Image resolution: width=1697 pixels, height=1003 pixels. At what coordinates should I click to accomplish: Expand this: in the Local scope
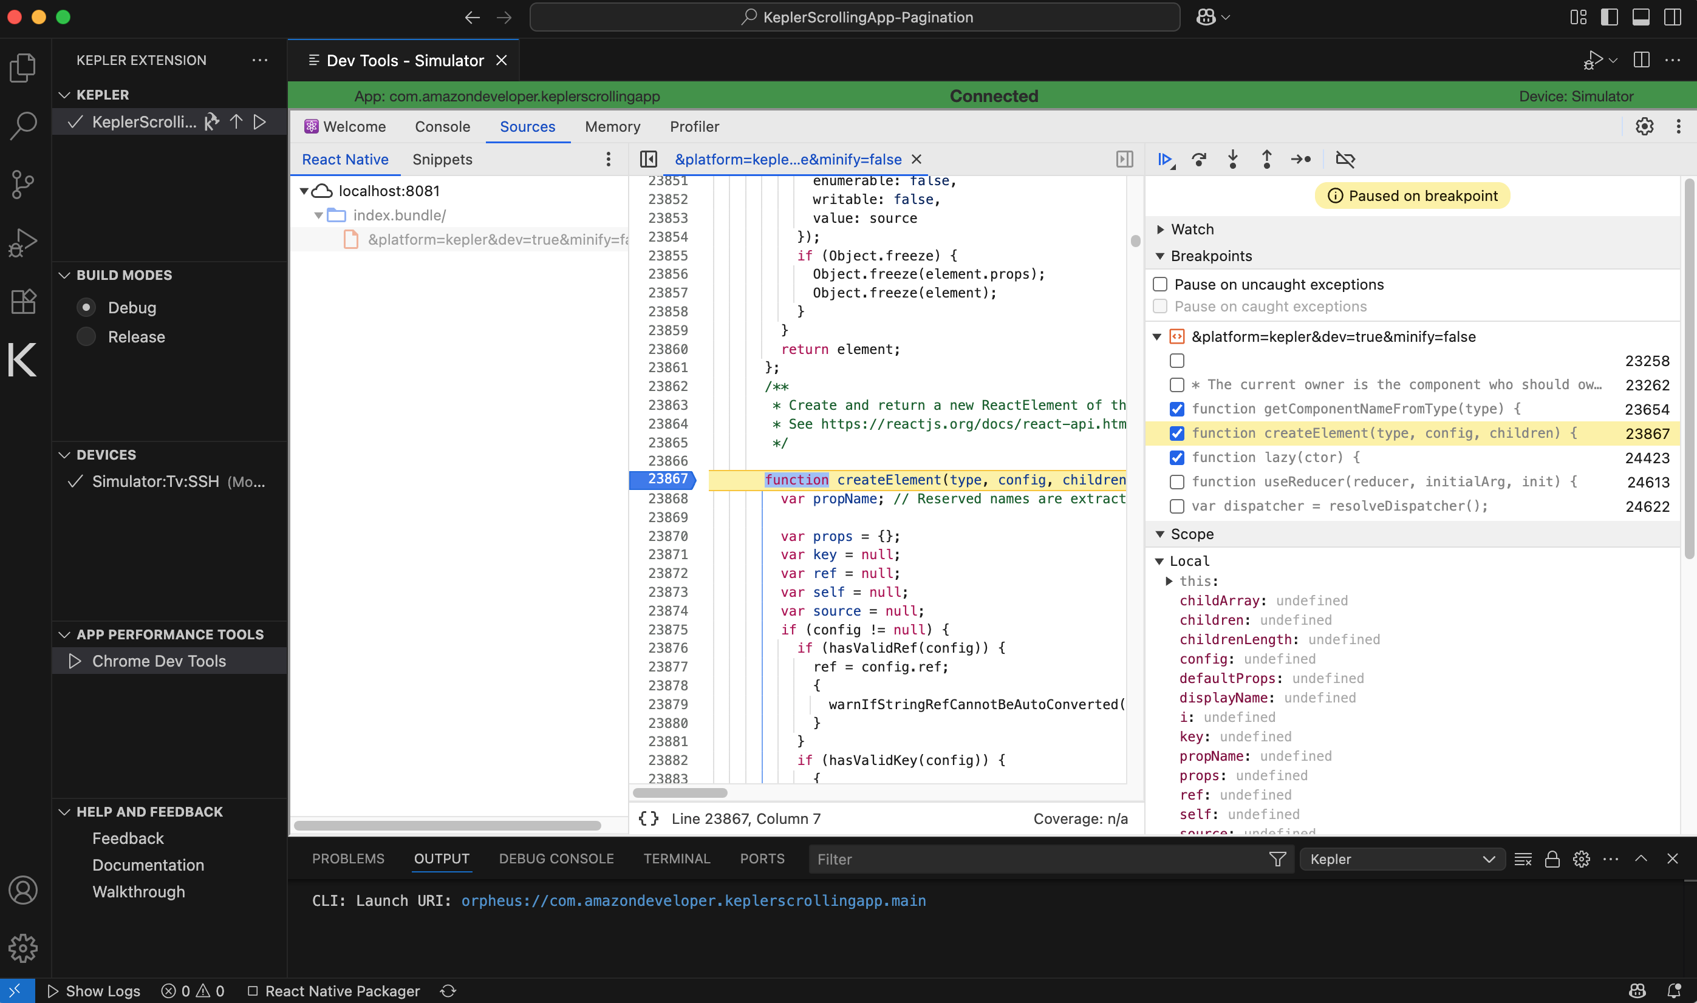tap(1170, 580)
